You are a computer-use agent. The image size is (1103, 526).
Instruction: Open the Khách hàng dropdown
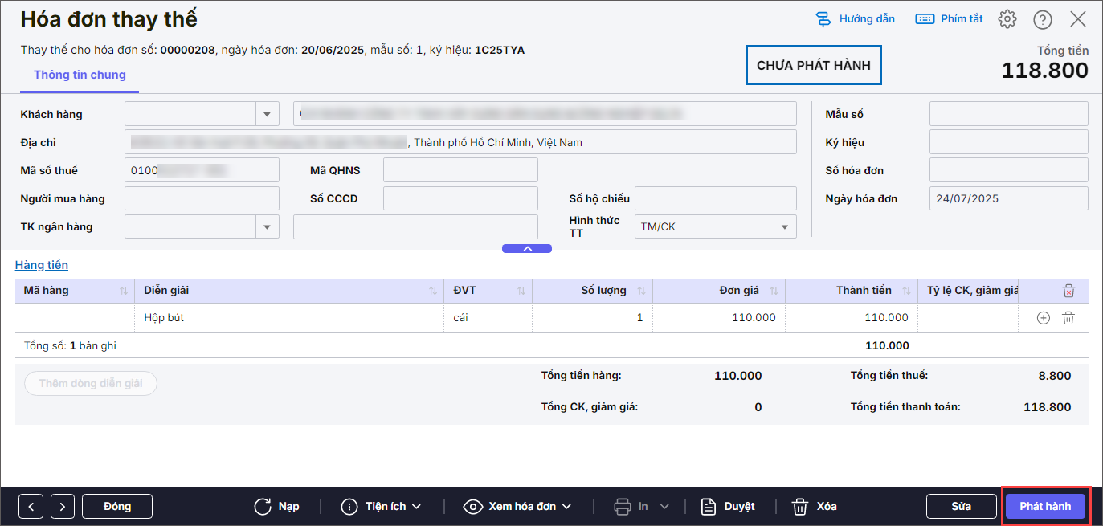pyautogui.click(x=267, y=115)
